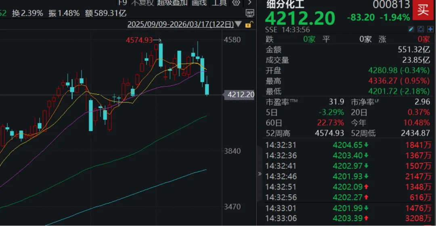
Task: Select the 14:32:51 tick row
Action: click(348, 187)
